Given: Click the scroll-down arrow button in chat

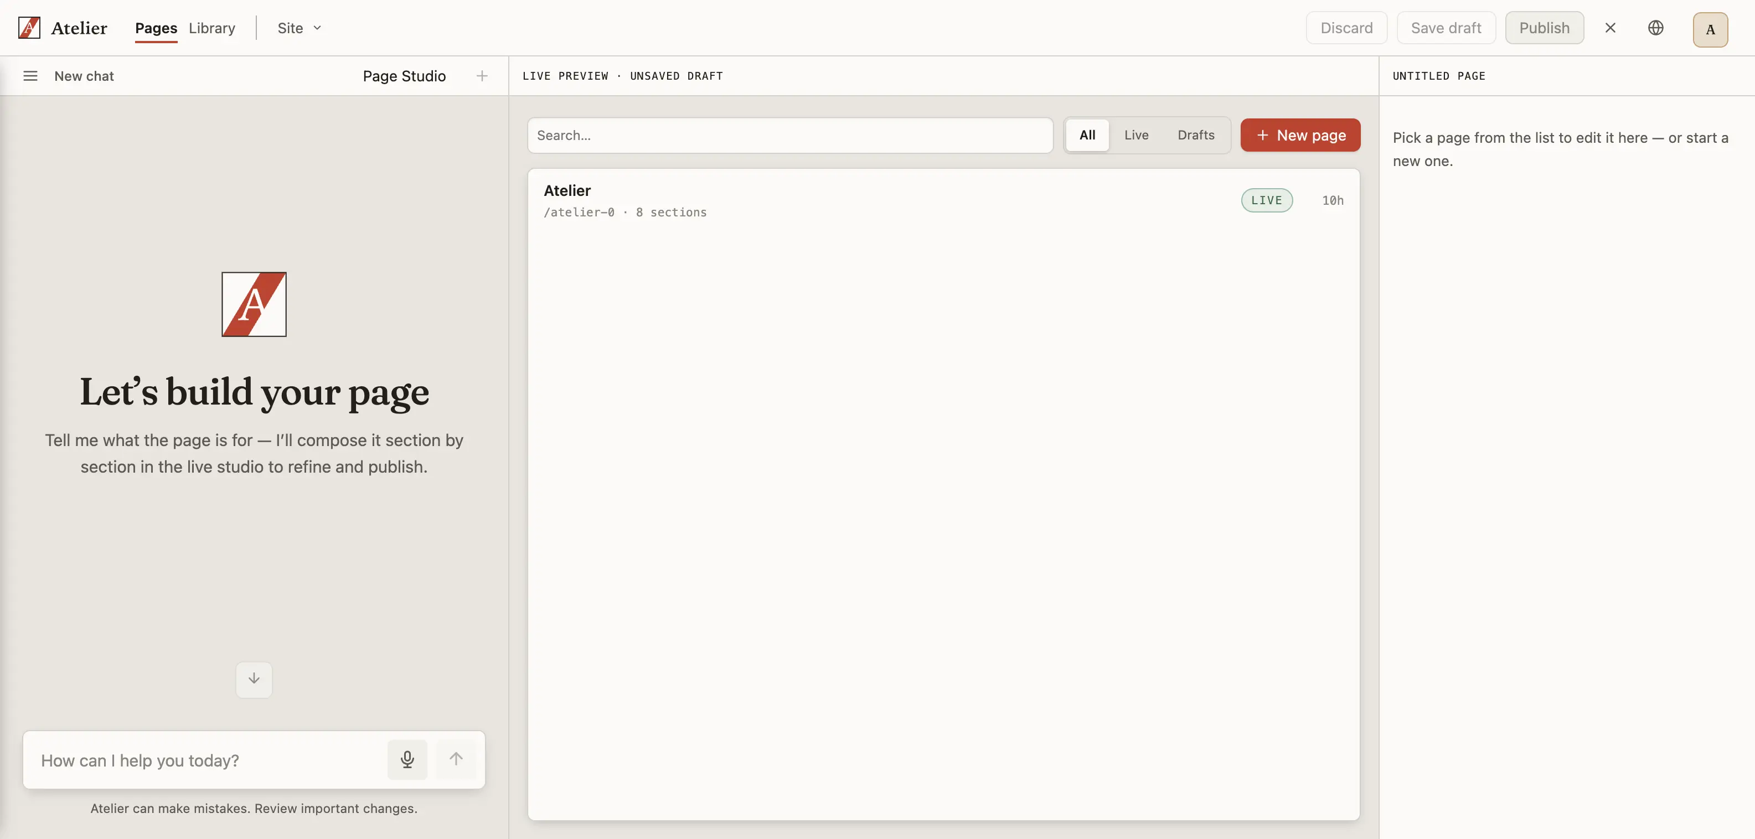Looking at the screenshot, I should coord(254,679).
